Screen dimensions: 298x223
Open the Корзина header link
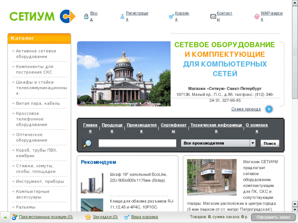pos(182,16)
